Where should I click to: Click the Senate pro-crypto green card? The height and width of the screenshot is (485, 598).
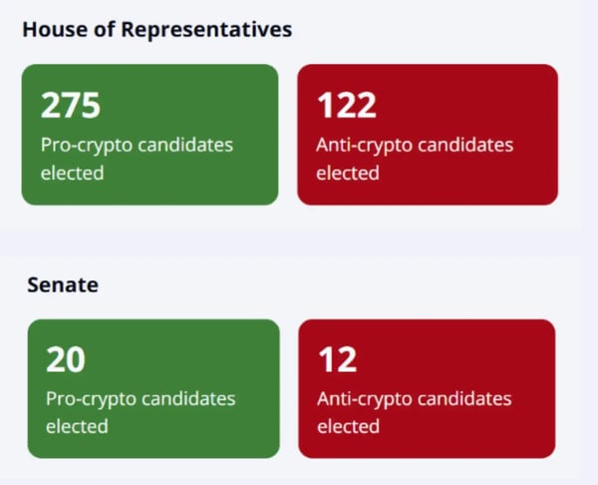(x=153, y=389)
